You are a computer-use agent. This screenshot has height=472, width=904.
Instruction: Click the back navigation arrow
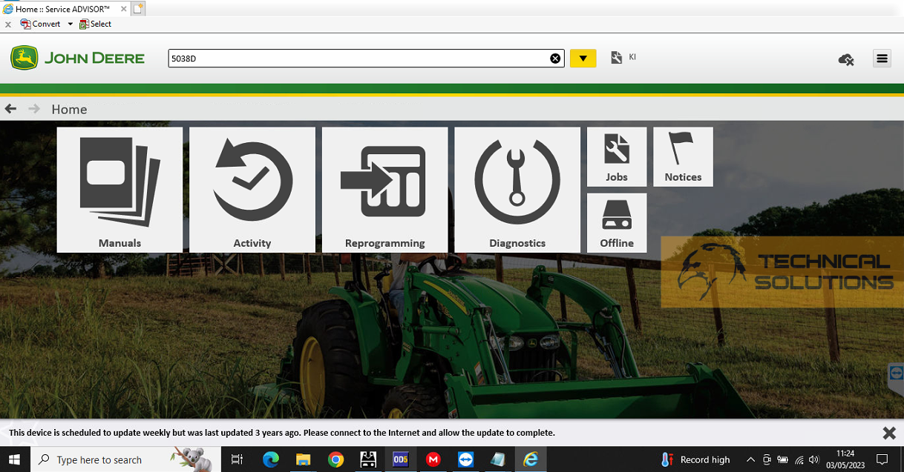[10, 108]
